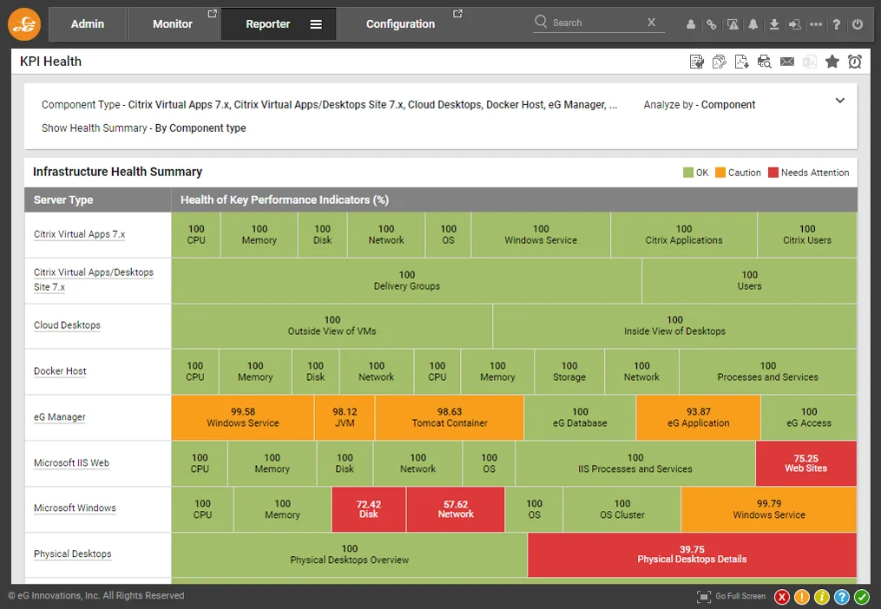Click the arrow-and-person icon in header
881x609 pixels.
(794, 24)
